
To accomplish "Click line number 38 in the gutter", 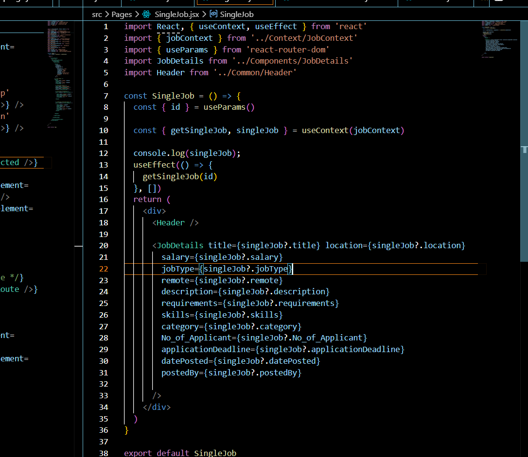I will point(104,453).
